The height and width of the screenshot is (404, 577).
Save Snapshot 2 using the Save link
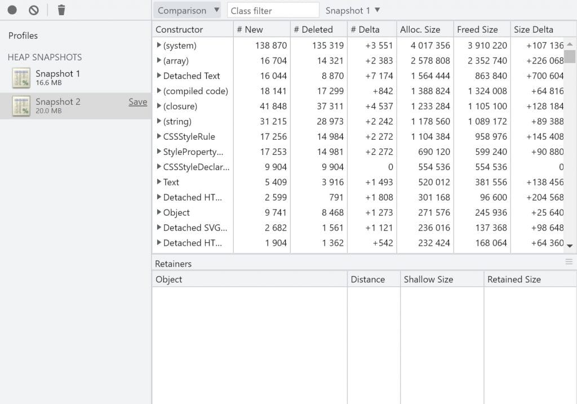137,102
